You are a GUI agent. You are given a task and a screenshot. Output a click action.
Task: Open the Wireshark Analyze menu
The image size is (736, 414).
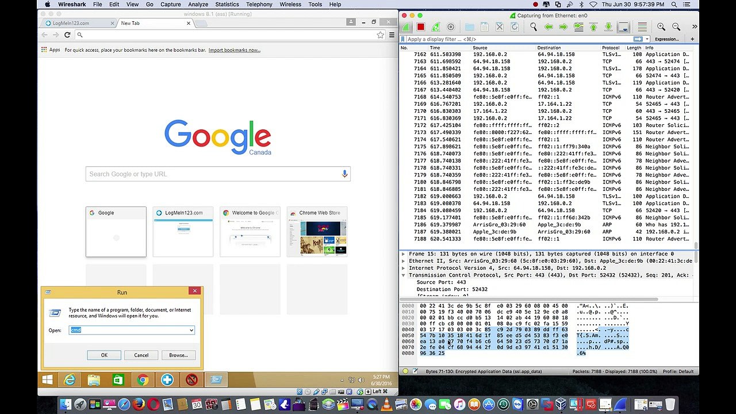coord(198,5)
